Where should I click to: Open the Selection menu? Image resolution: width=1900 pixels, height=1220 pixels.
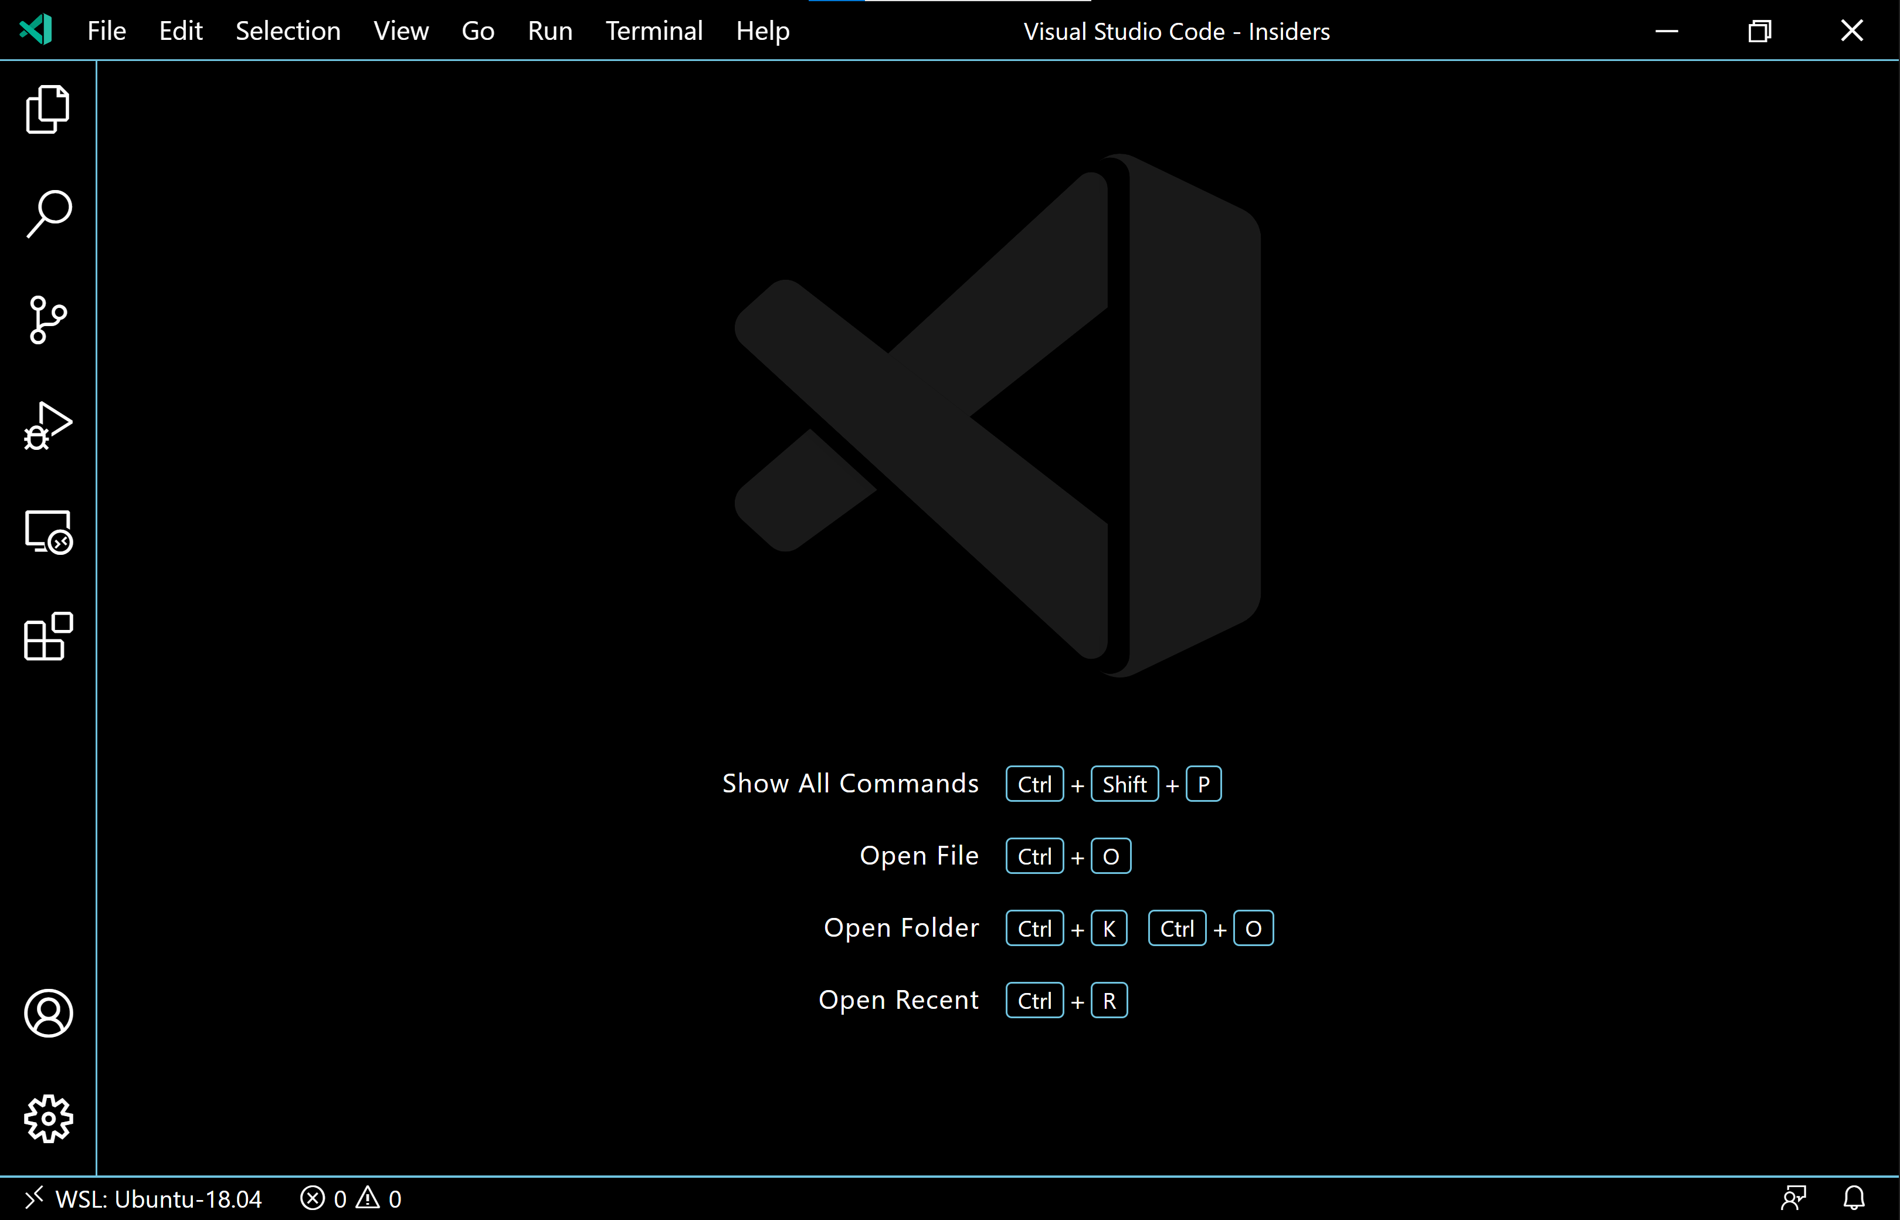[x=287, y=31]
